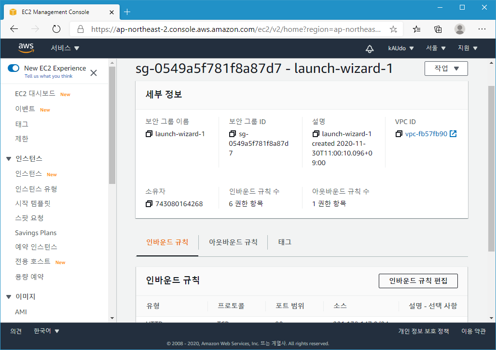496x350 pixels.
Task: Click Tell us what you think link
Action: click(48, 76)
